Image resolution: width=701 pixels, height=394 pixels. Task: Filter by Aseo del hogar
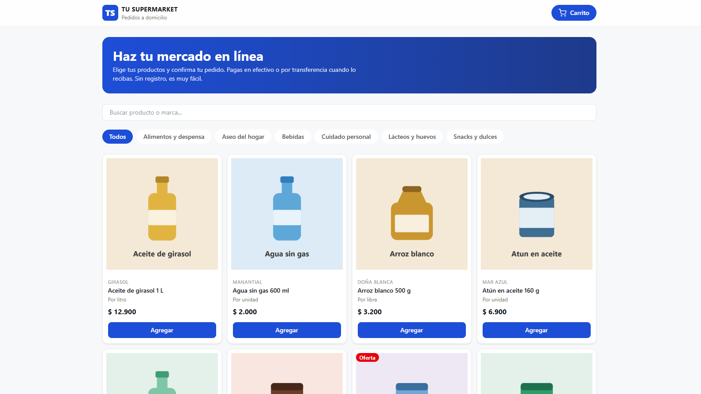coord(243,137)
